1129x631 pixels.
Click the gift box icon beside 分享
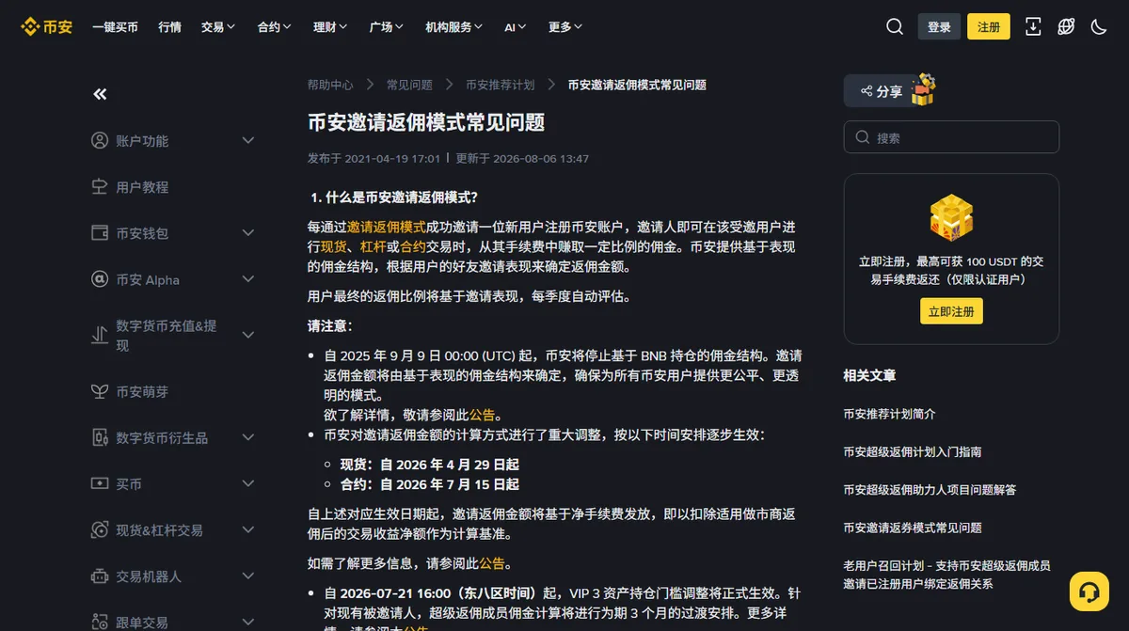pos(923,90)
